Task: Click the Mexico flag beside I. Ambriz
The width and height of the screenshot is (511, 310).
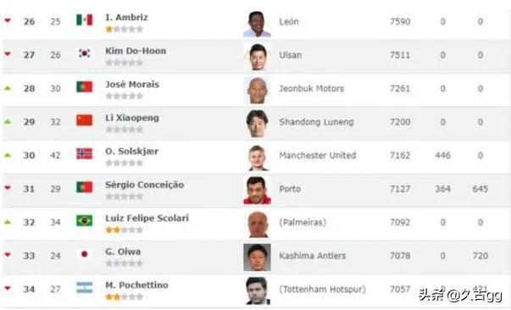Action: tap(85, 19)
